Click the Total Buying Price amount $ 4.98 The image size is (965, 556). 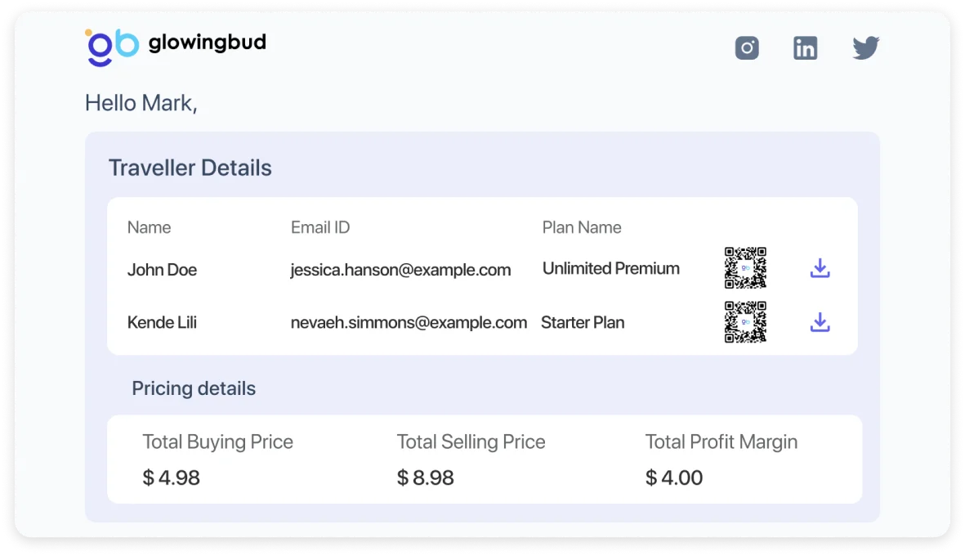[x=171, y=478]
